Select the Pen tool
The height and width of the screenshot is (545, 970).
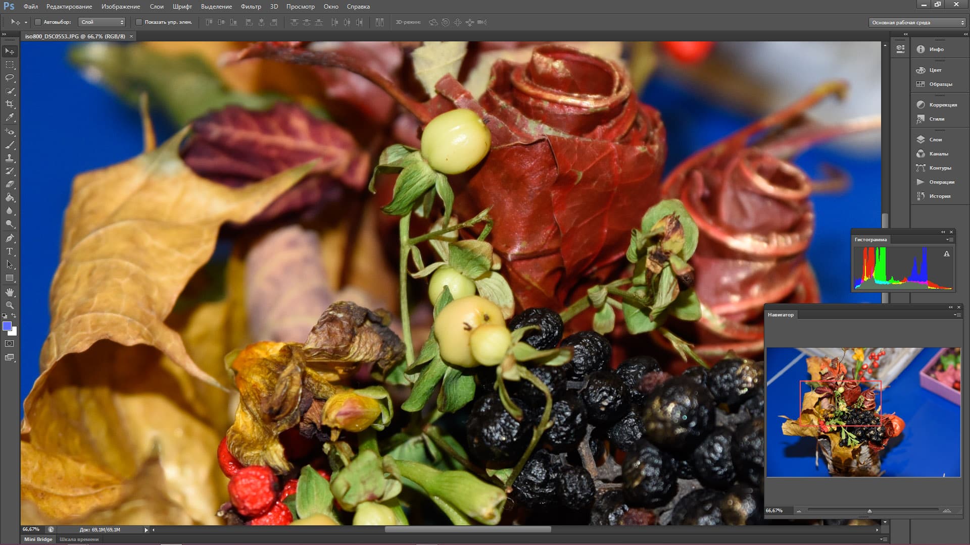coord(10,238)
